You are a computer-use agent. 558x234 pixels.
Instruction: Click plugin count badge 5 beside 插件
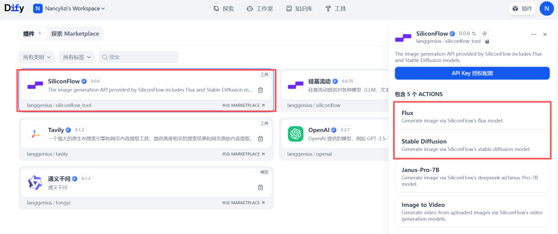pyautogui.click(x=39, y=34)
